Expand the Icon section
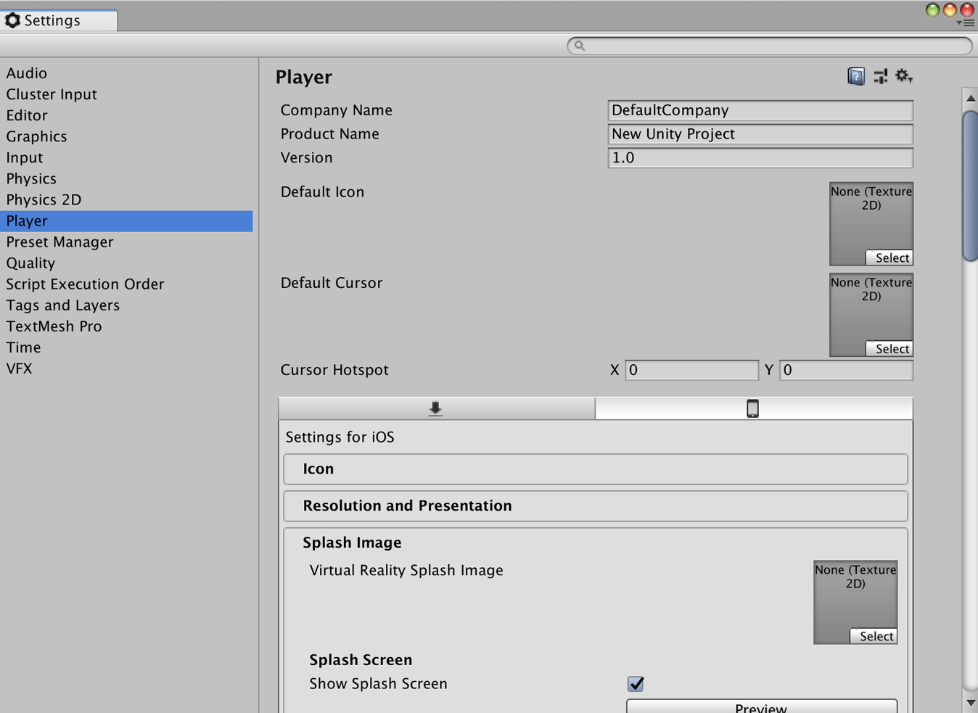Viewport: 978px width, 713px height. [x=596, y=469]
